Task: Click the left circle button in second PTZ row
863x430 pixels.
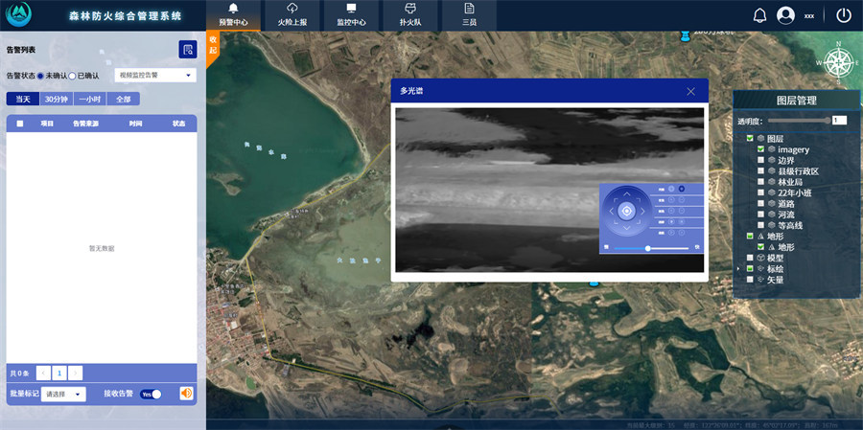Action: (x=671, y=199)
